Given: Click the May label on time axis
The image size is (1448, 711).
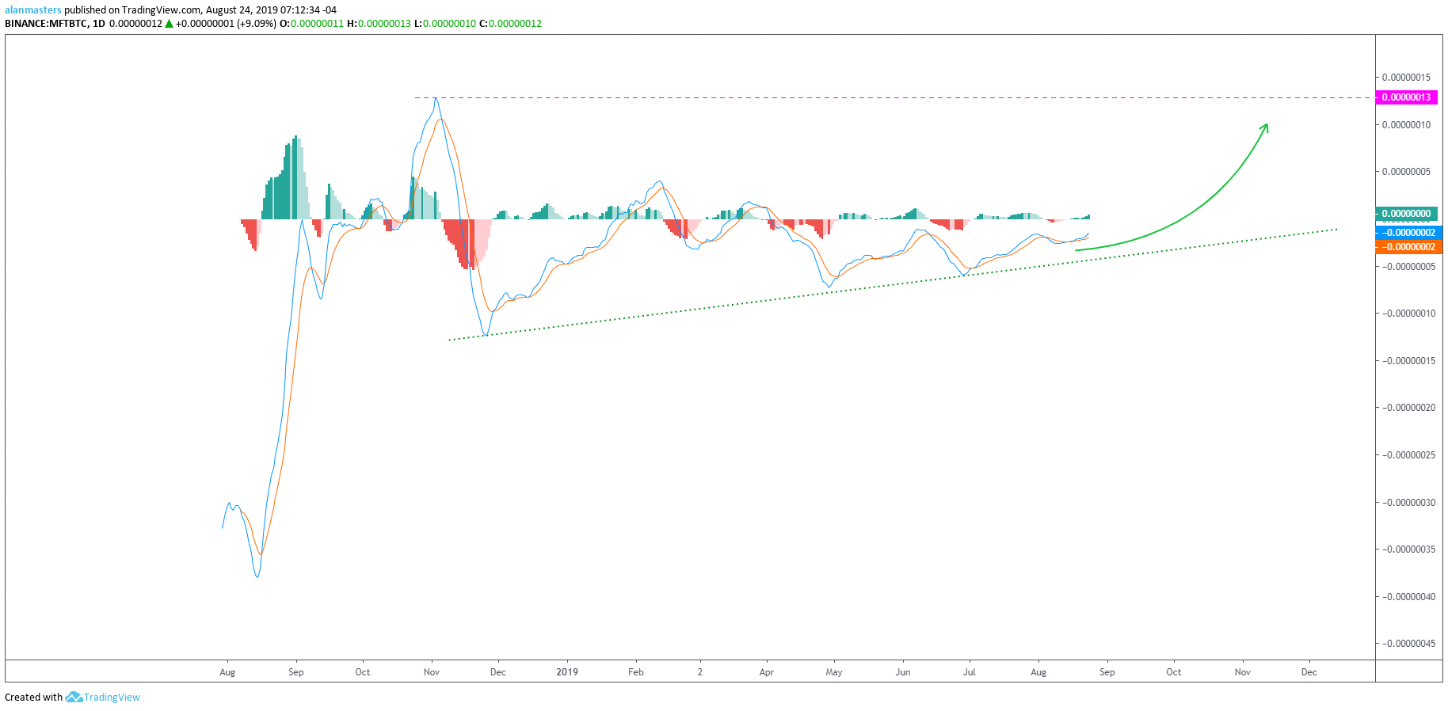Looking at the screenshot, I should click(834, 672).
